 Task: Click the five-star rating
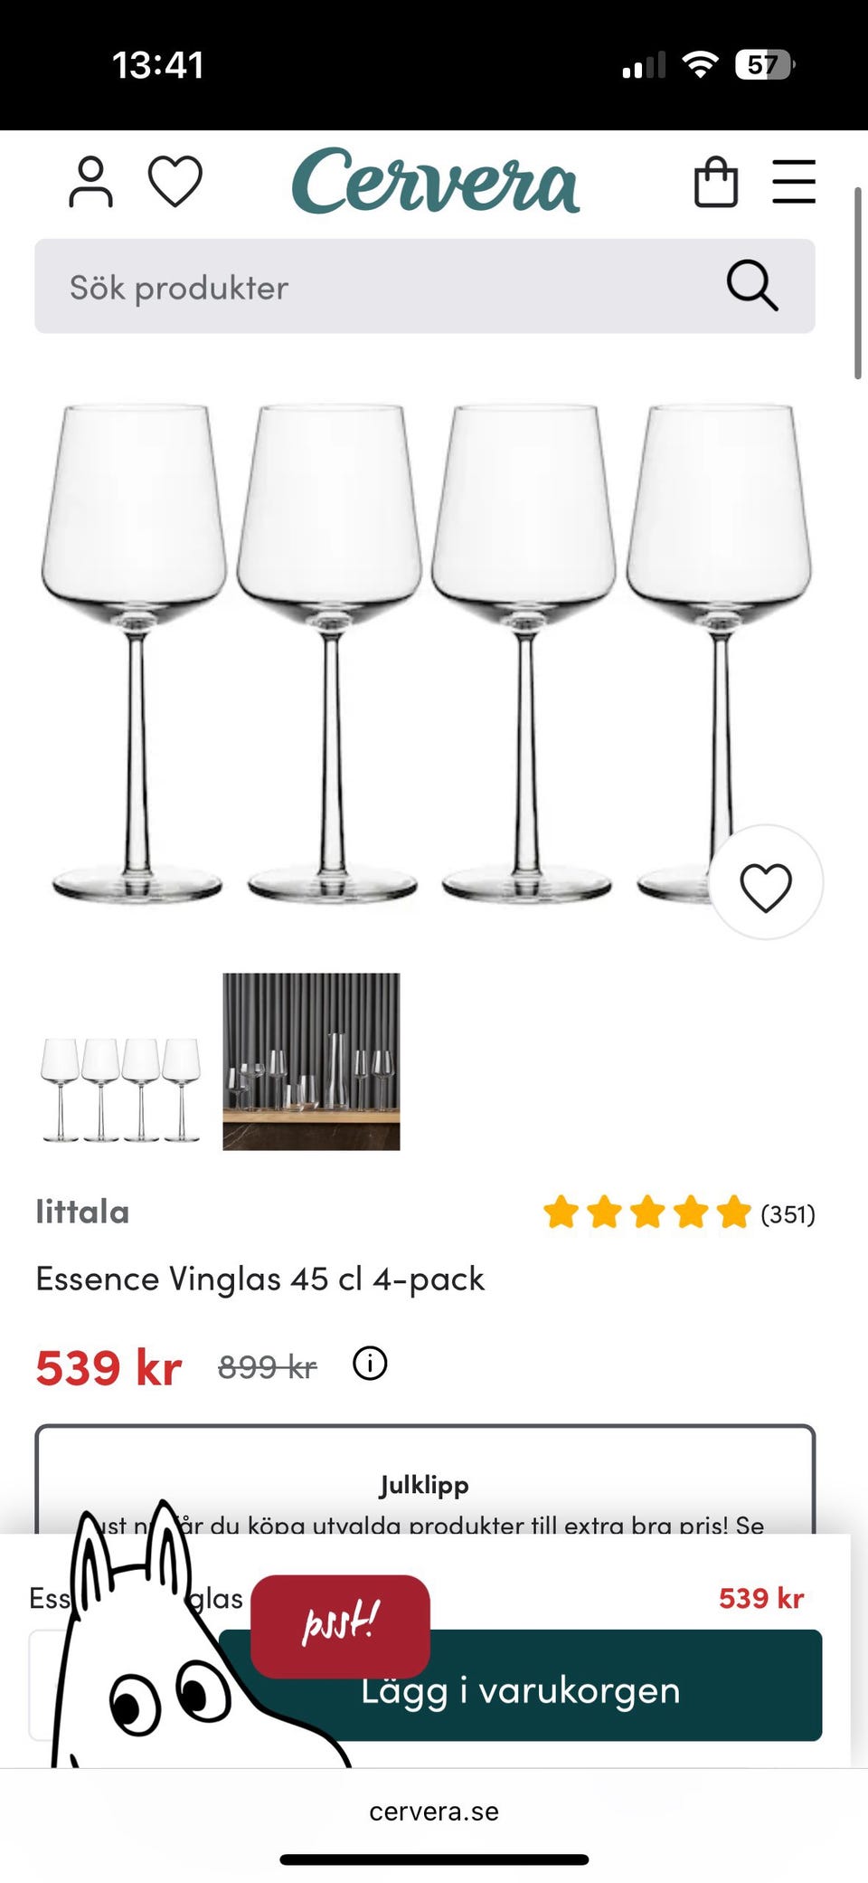(x=646, y=1213)
